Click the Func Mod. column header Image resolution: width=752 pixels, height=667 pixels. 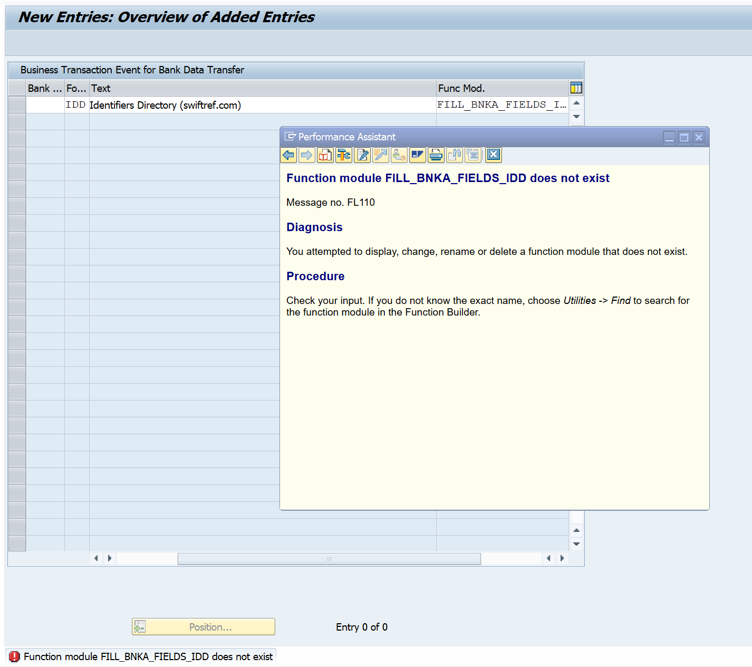[503, 88]
